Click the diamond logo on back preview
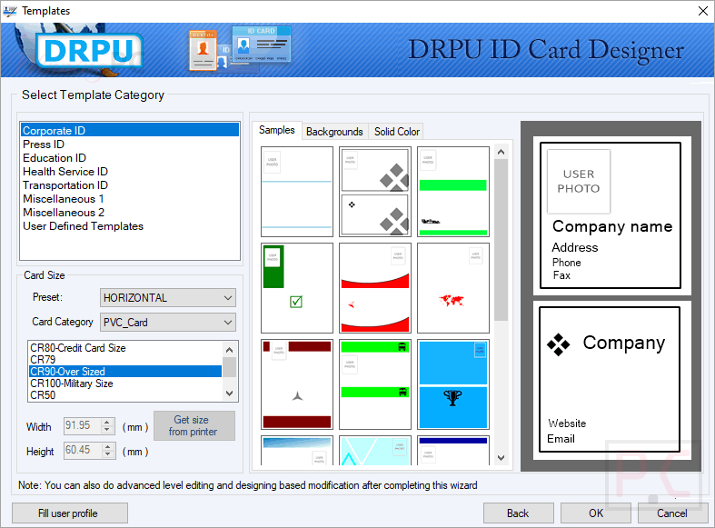 [559, 344]
